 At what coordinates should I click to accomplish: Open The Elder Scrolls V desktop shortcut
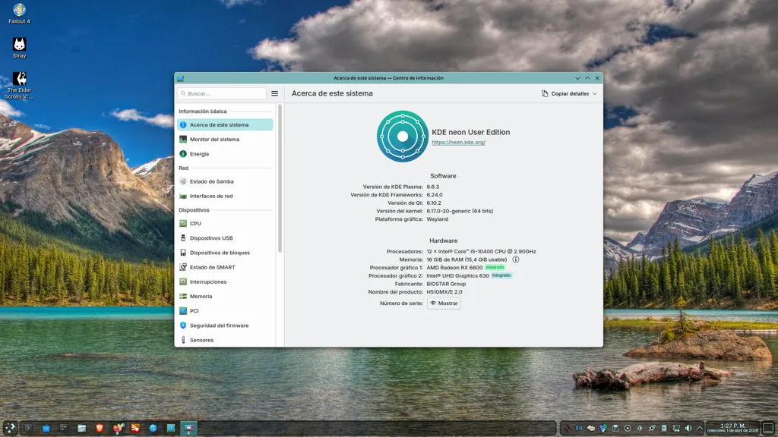[x=19, y=85]
